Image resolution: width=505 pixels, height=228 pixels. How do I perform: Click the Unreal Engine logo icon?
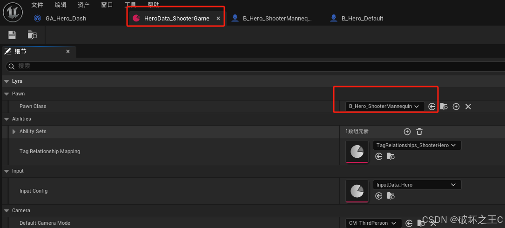tap(12, 12)
